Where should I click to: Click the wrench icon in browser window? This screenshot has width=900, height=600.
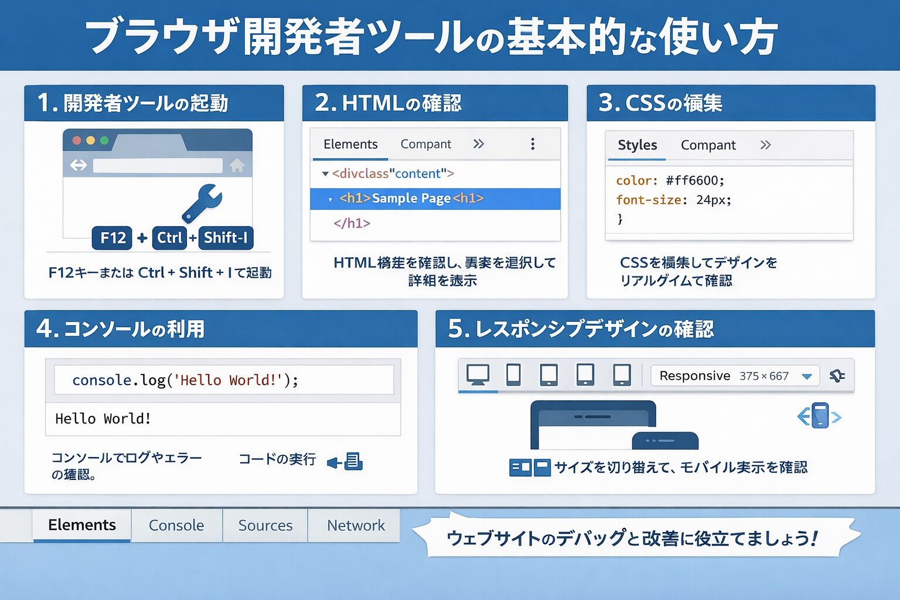pyautogui.click(x=202, y=203)
